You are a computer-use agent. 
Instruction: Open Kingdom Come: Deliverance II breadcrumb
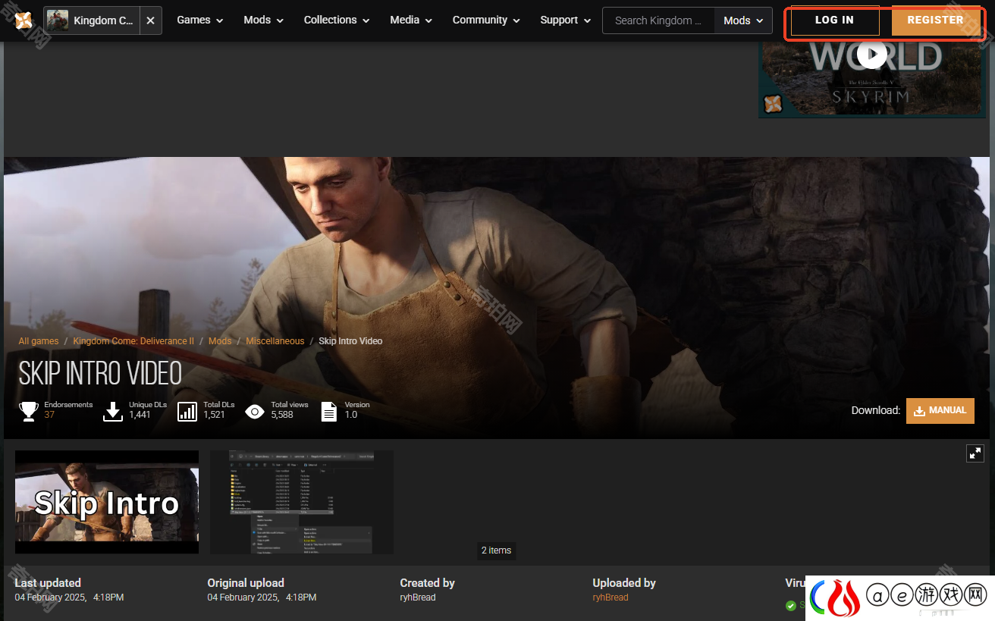click(133, 341)
